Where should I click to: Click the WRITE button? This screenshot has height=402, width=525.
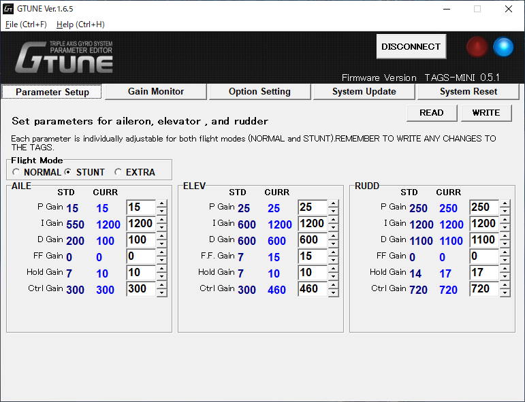[x=486, y=113]
